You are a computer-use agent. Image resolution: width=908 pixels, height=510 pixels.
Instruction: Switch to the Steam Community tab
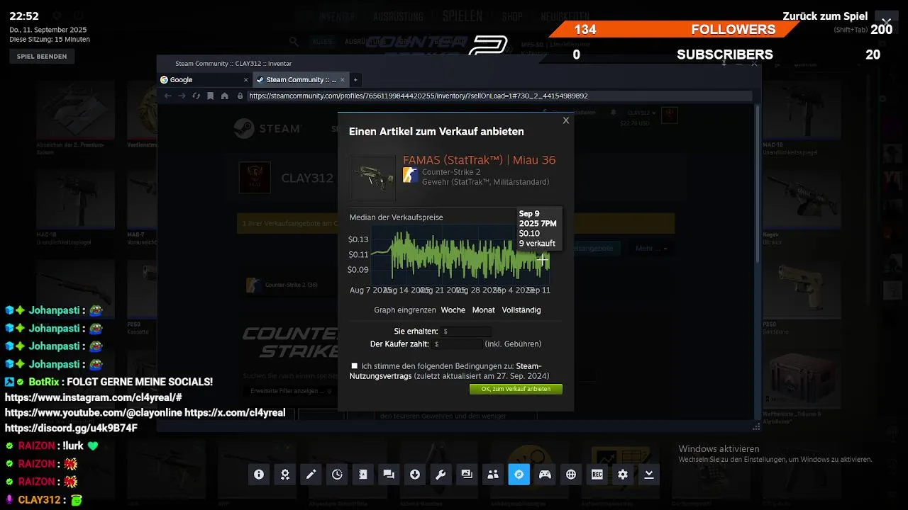(x=301, y=80)
